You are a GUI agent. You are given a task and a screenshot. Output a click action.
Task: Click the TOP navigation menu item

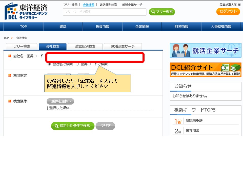(23, 27)
